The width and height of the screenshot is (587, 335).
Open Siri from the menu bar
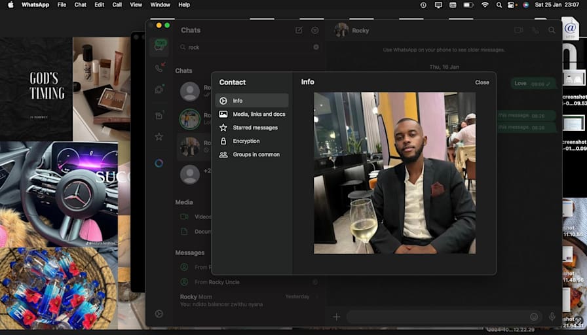pos(525,5)
